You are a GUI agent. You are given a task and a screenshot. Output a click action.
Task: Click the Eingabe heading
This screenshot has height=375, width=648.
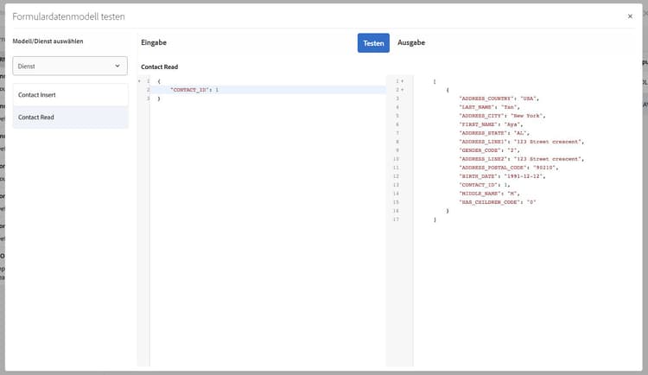pos(154,42)
